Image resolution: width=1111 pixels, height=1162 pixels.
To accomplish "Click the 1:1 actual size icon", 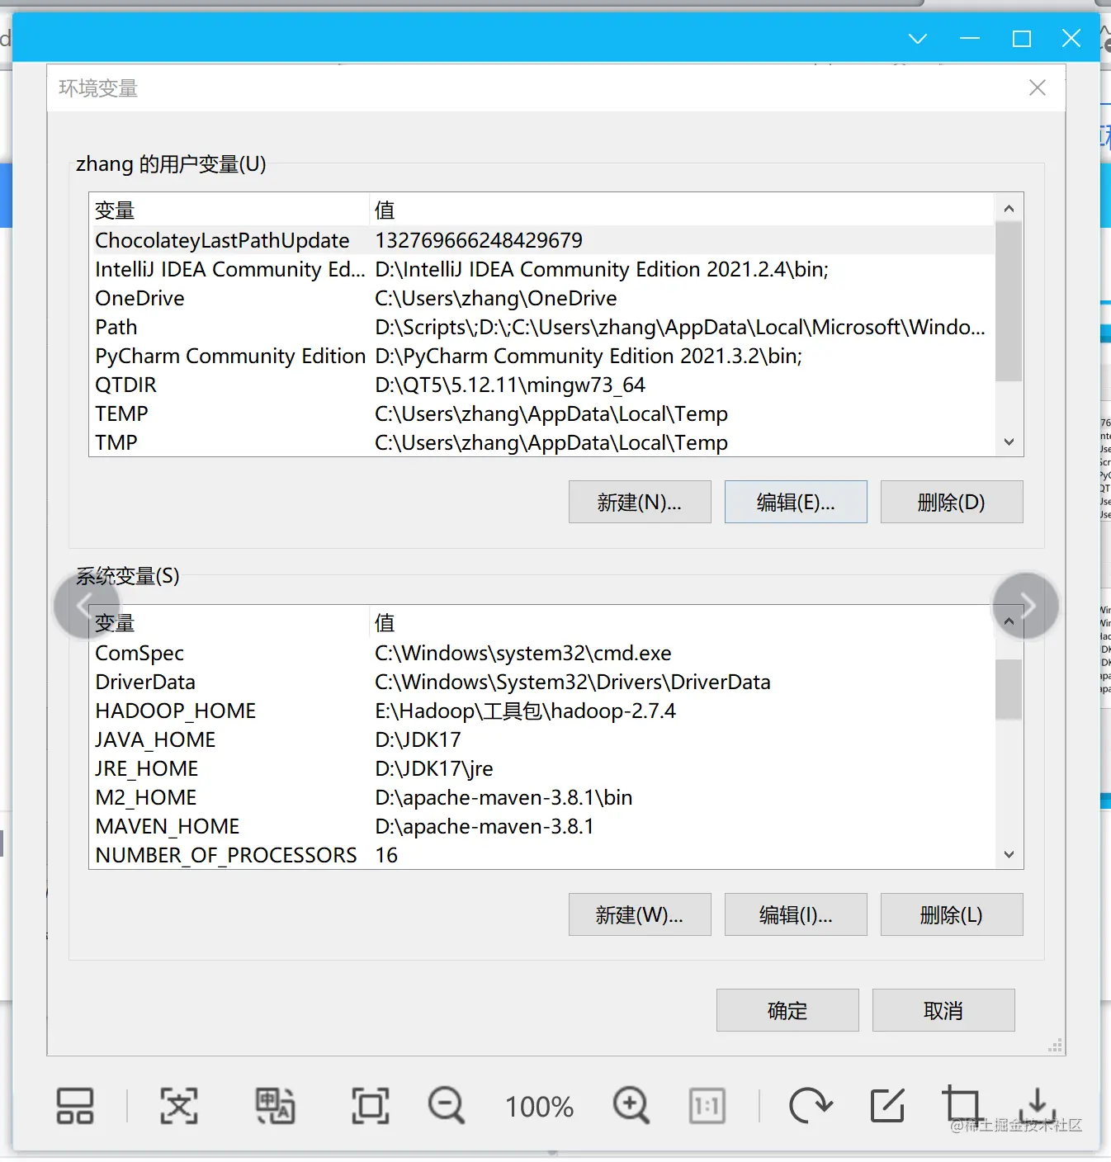I will coord(707,1106).
